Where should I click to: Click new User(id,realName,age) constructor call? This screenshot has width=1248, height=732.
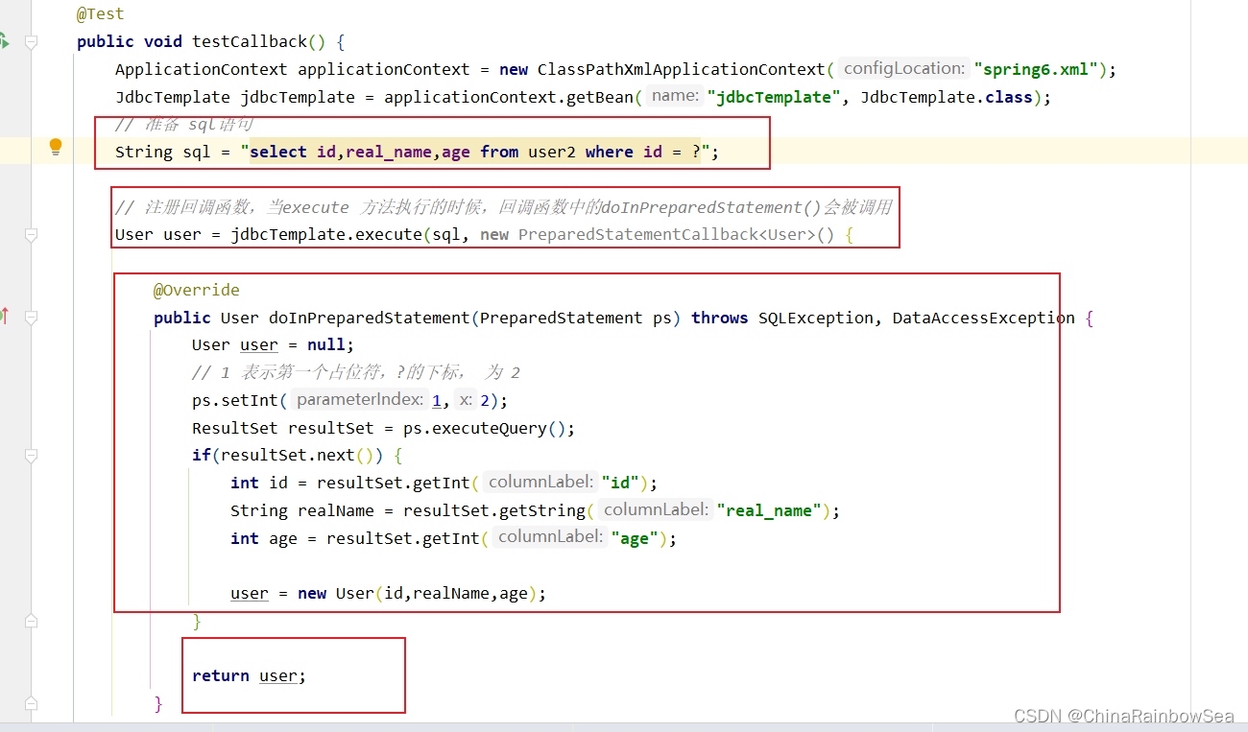point(417,593)
